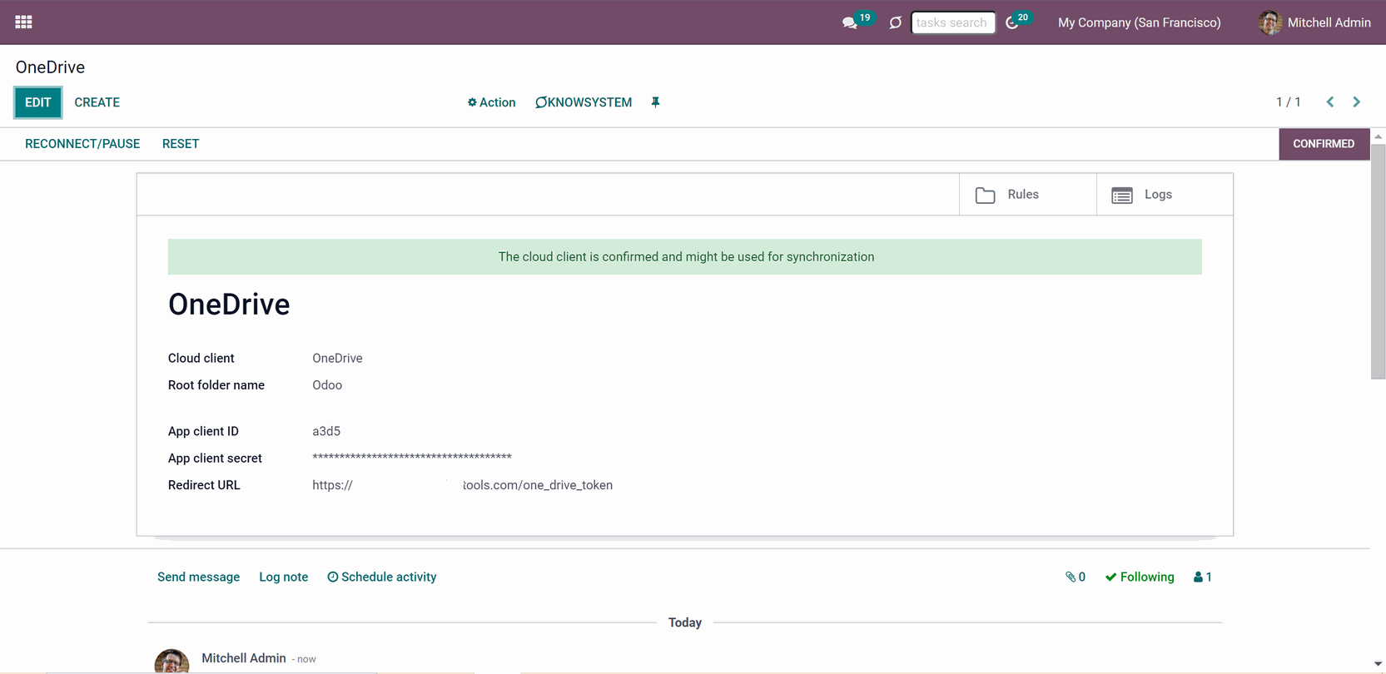This screenshot has height=674, width=1386.
Task: Click Log note in the chatter
Action: pyautogui.click(x=283, y=577)
